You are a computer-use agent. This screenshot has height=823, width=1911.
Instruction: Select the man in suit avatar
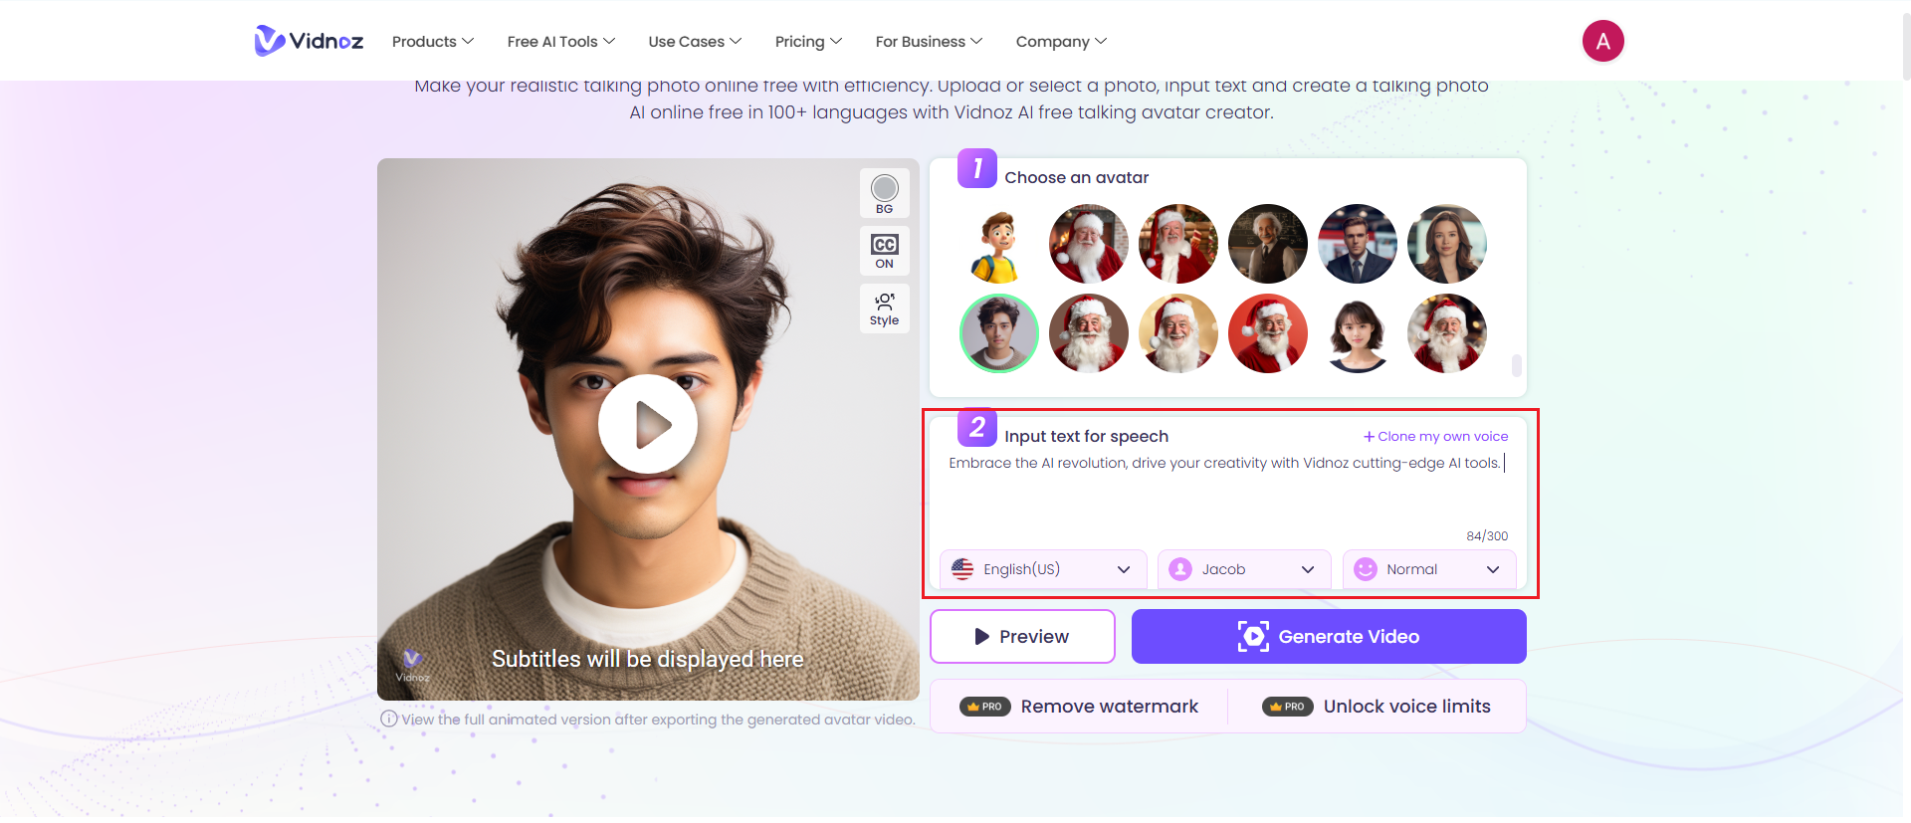pyautogui.click(x=1357, y=244)
